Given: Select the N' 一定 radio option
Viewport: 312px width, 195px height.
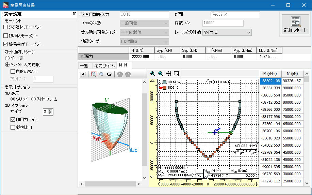Looking at the screenshot, I should [x=7, y=58].
